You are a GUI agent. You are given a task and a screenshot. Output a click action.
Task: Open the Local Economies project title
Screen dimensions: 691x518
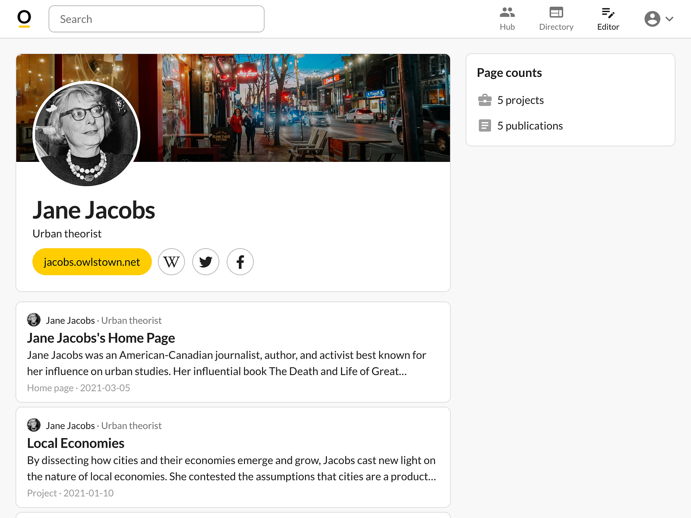[x=76, y=443]
